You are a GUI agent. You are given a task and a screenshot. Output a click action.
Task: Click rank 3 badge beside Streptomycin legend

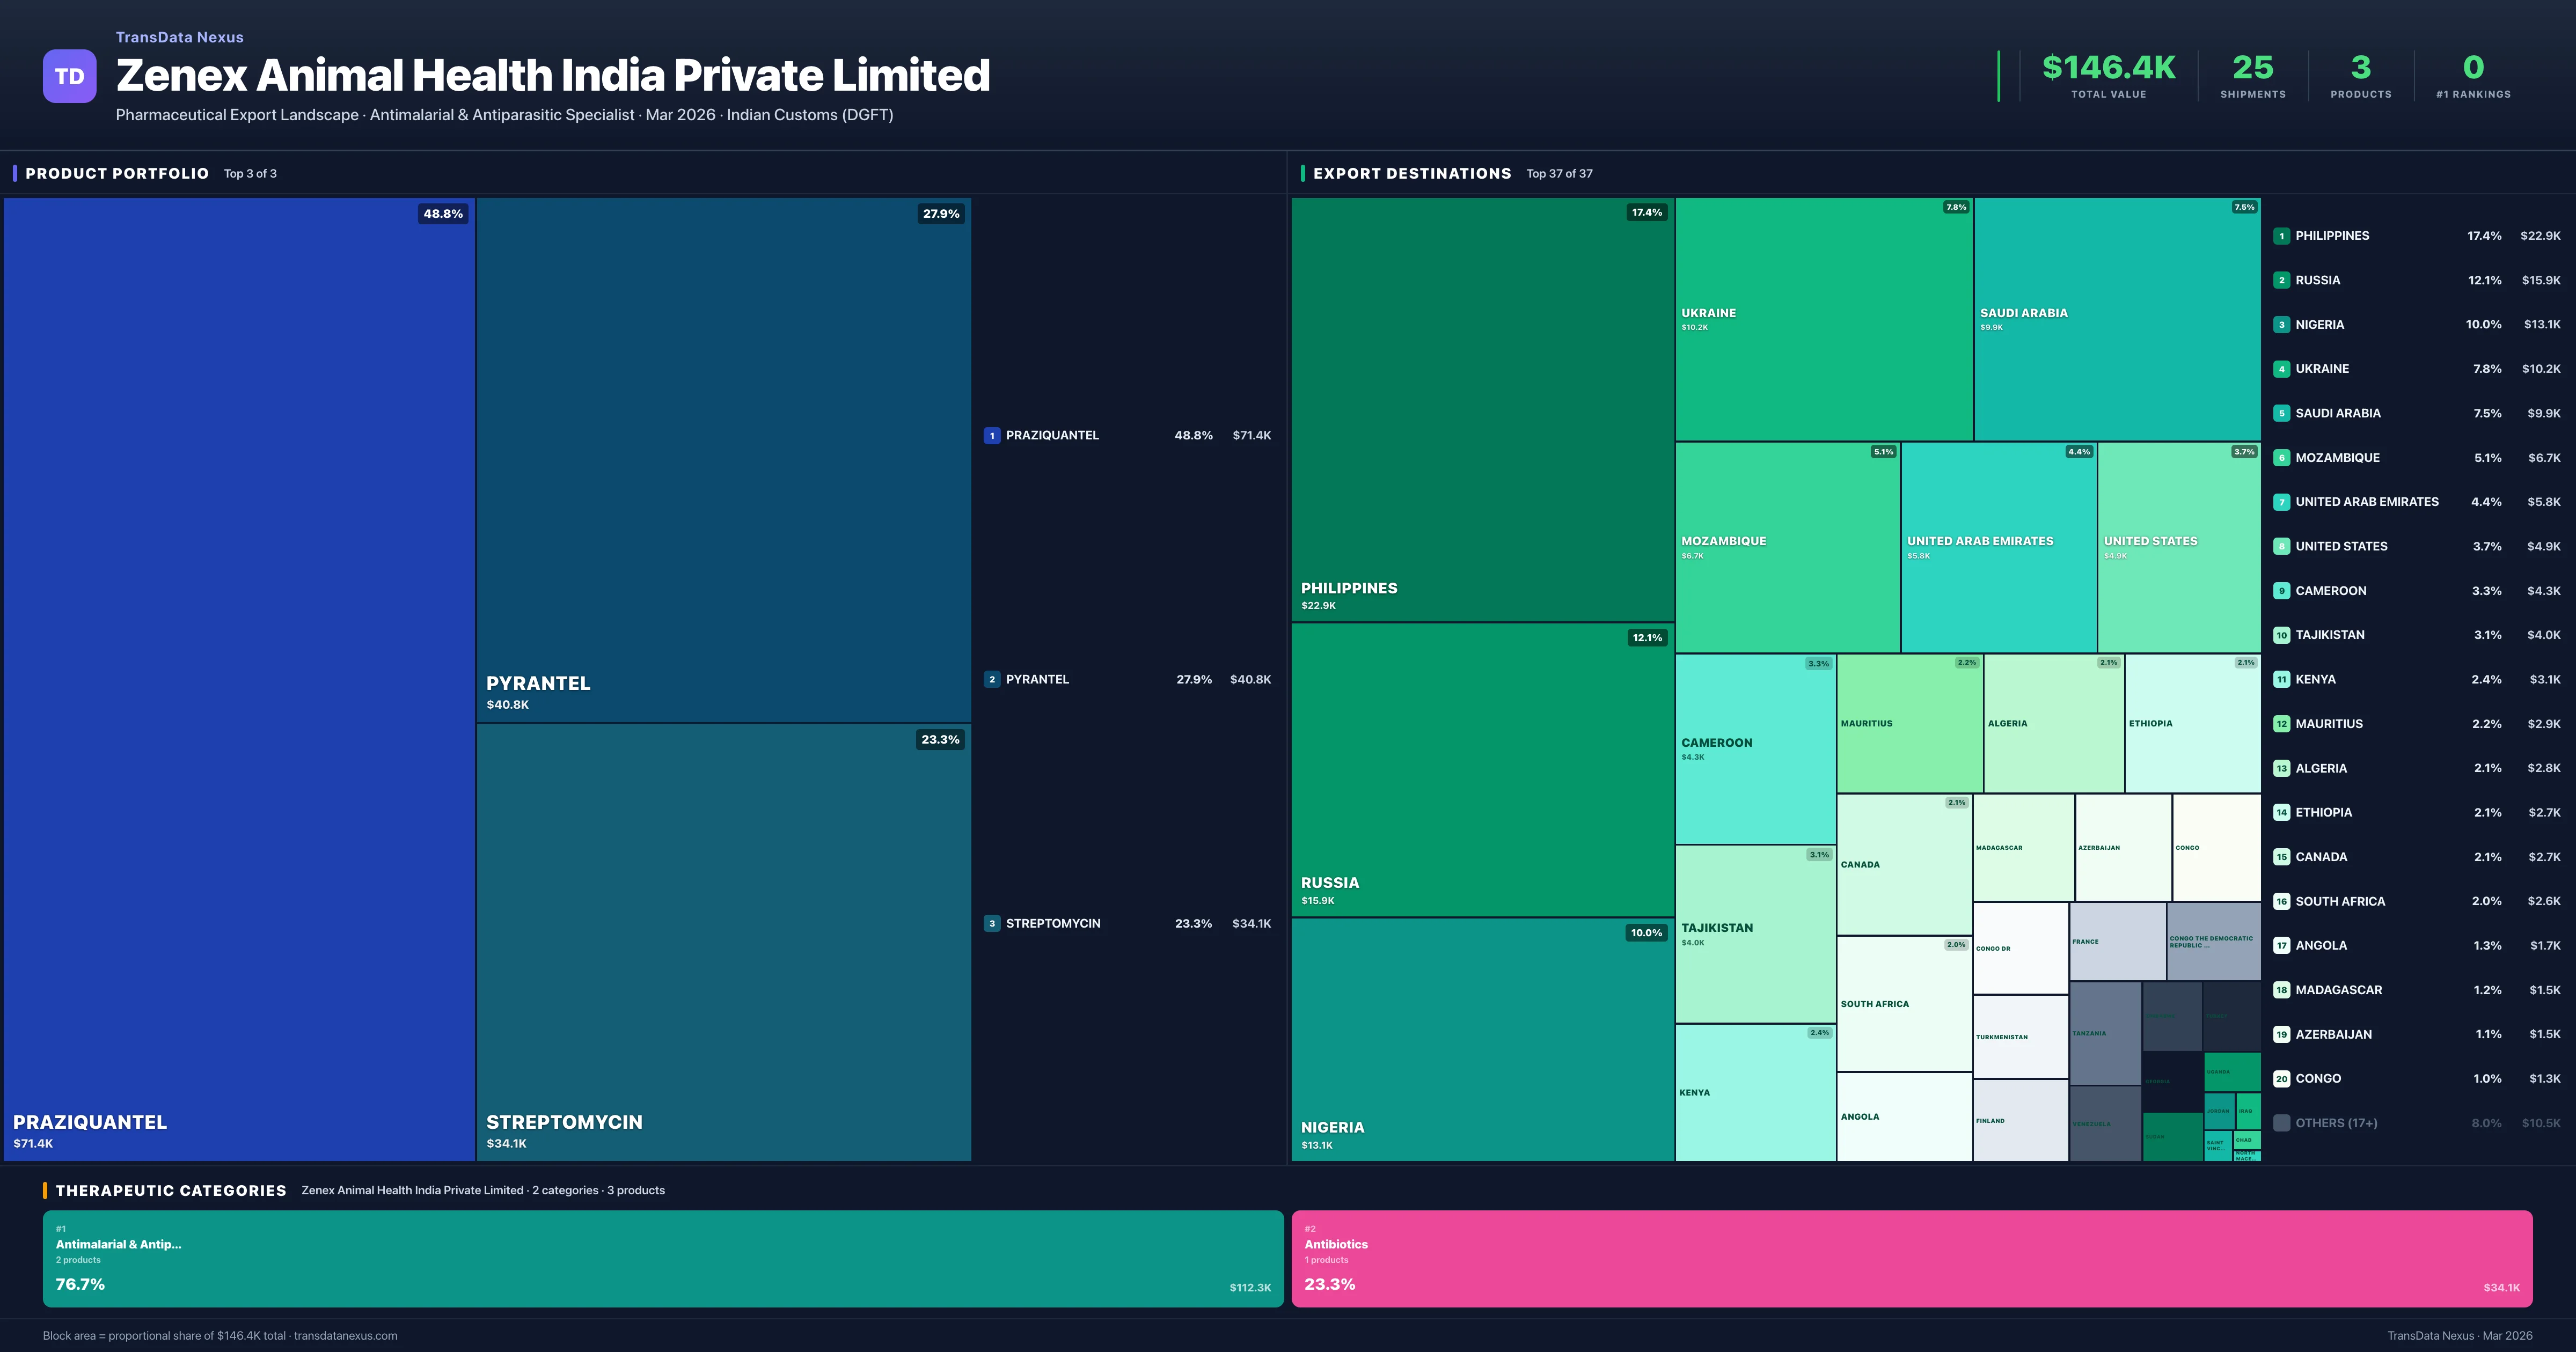[991, 923]
